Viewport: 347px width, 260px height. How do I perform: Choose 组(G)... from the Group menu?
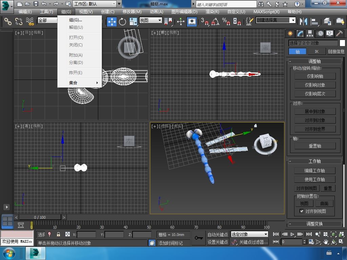[79, 20]
